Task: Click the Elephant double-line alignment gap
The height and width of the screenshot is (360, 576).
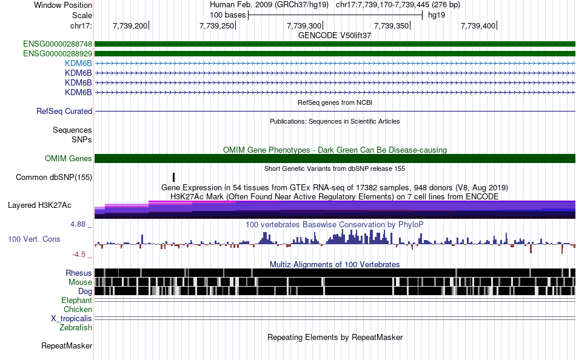Action: (335, 300)
